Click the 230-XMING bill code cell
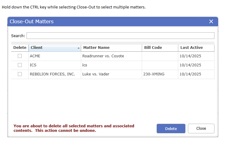238x143 pixels. (154, 74)
